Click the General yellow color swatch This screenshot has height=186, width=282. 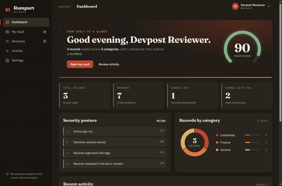tap(217, 150)
